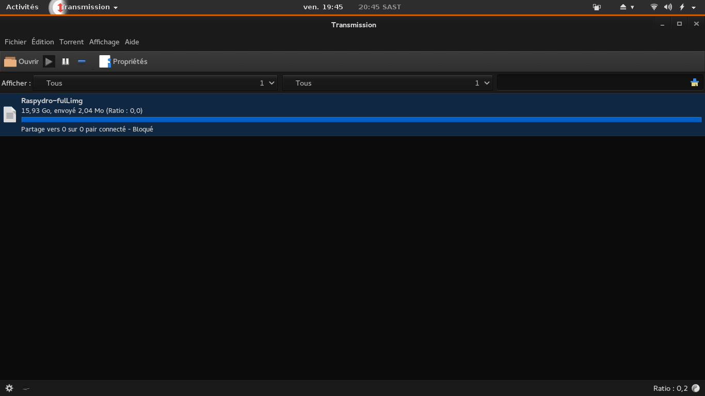705x396 pixels.
Task: Clear the search field with the broom icon
Action: (694, 82)
